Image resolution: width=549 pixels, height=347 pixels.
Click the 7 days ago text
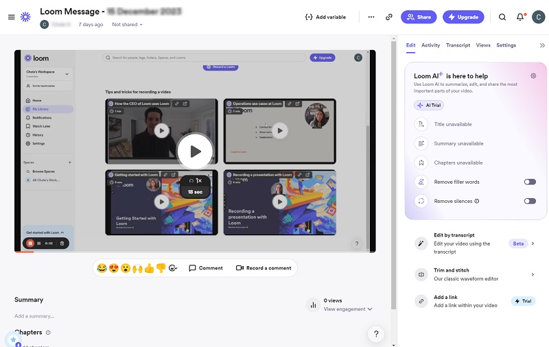tap(91, 25)
